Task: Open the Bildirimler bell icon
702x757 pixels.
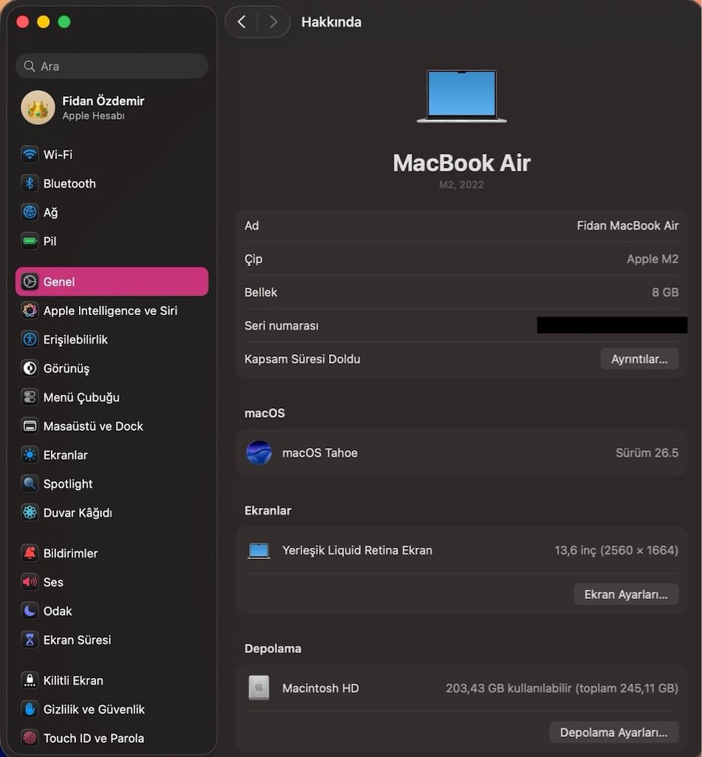Action: point(30,553)
